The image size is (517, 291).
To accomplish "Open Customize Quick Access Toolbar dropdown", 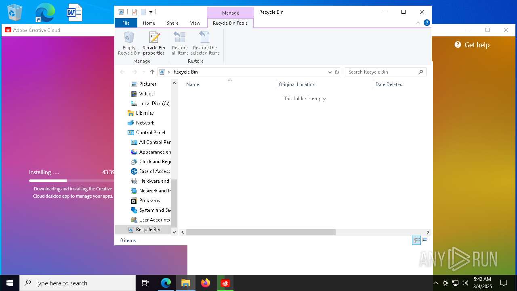I will click(151, 13).
